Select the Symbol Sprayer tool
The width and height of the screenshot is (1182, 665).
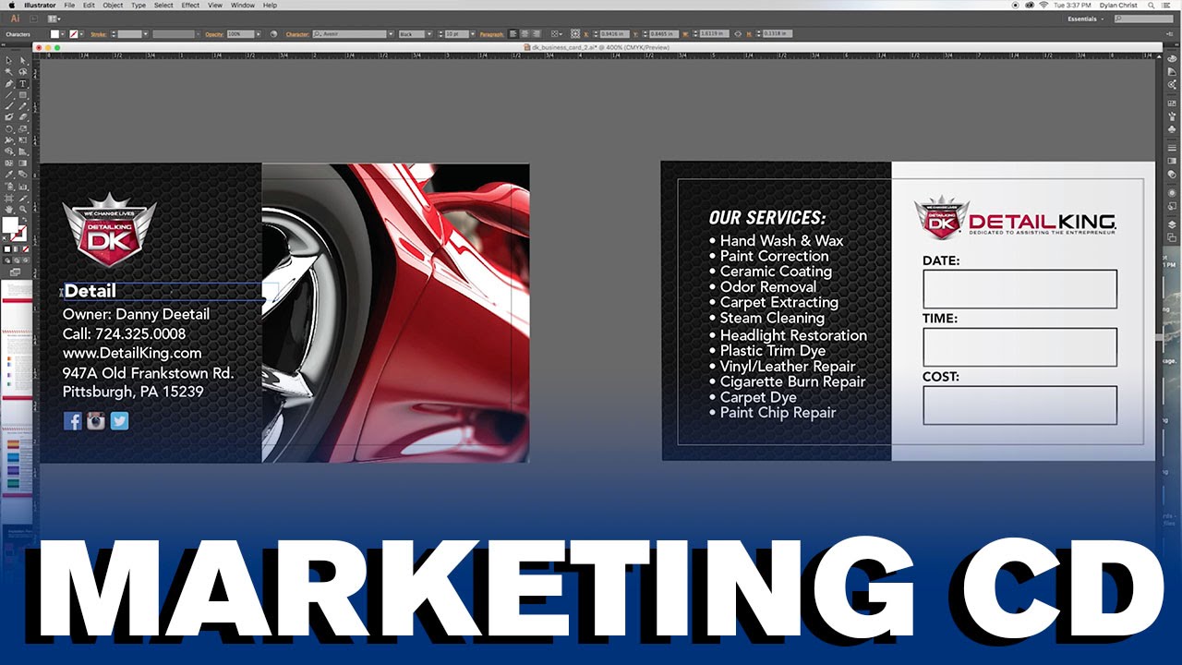tap(9, 186)
